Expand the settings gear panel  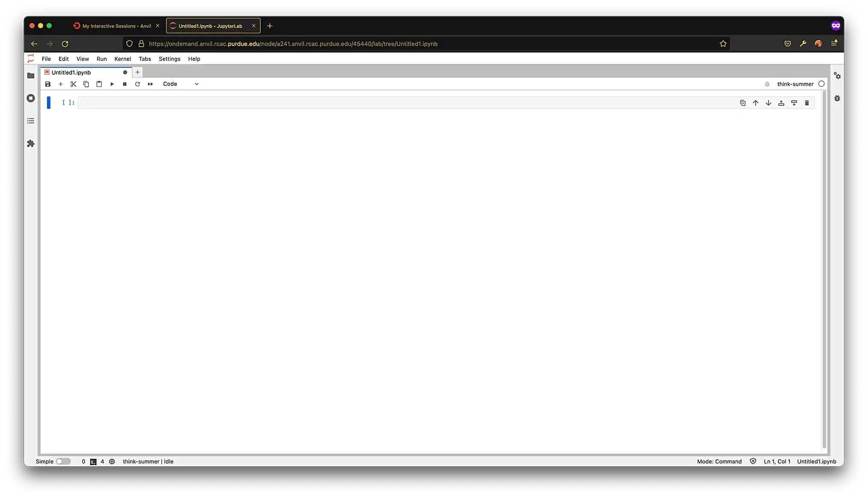point(838,76)
